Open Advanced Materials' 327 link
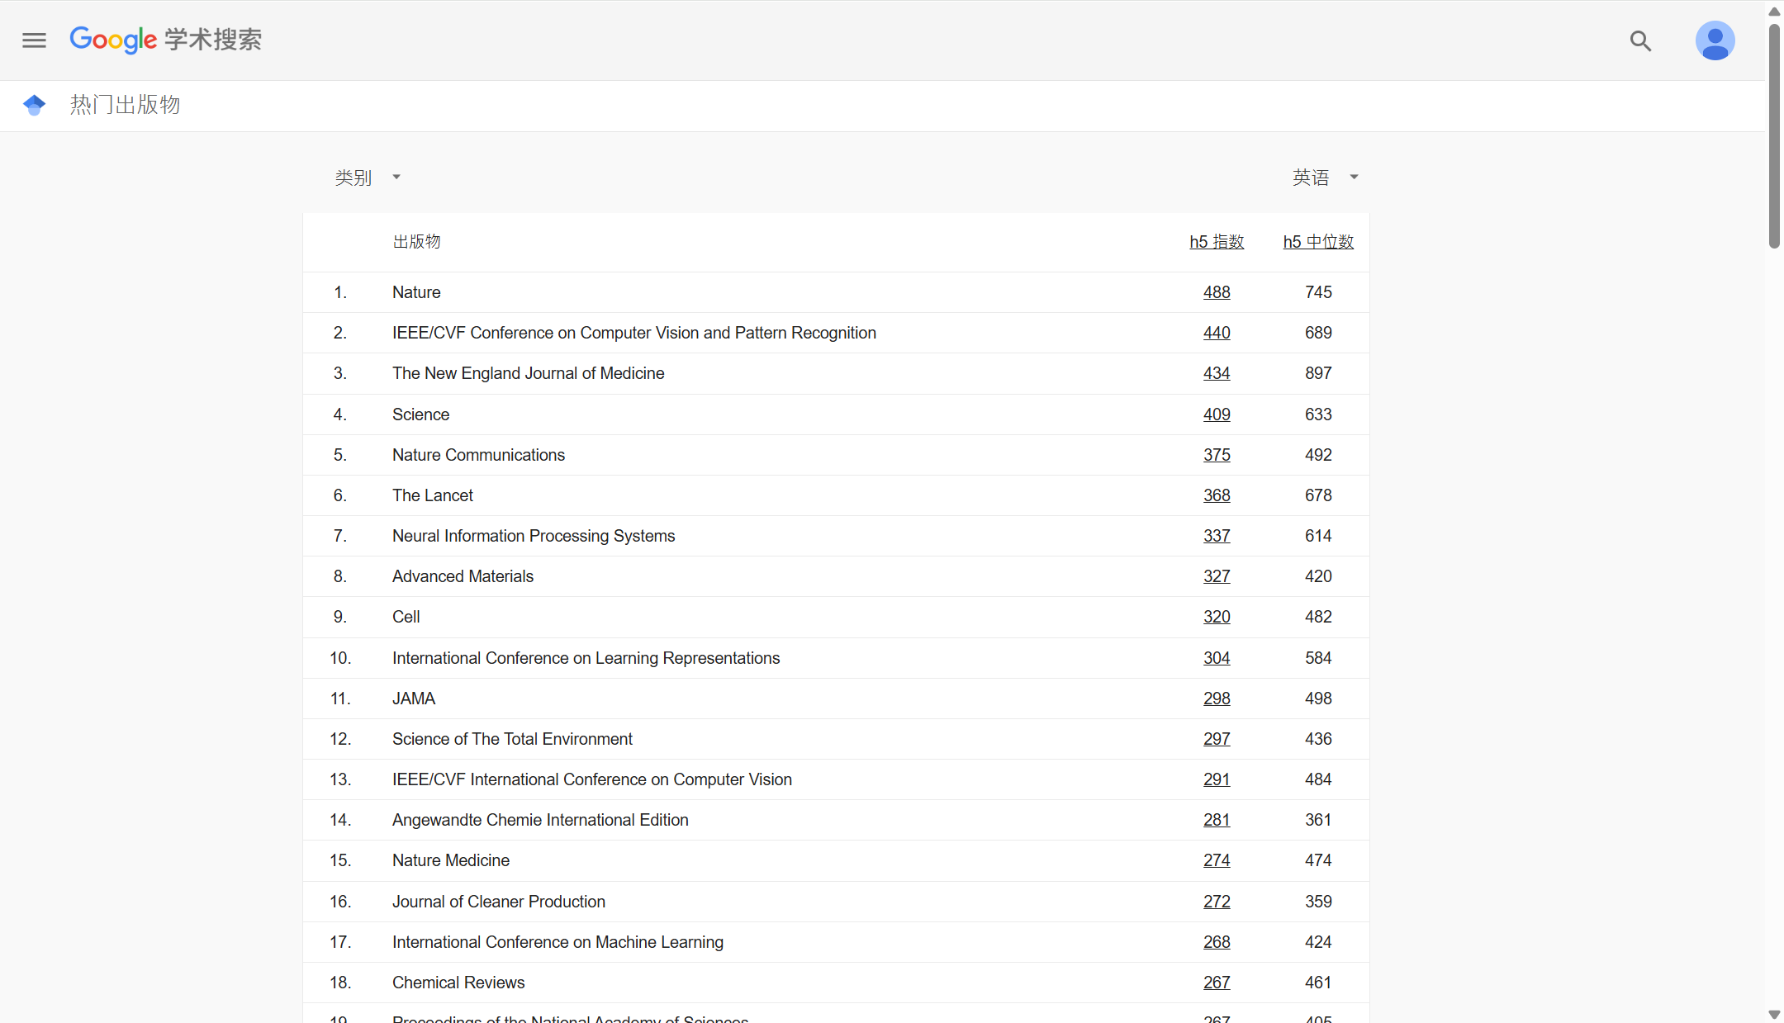 [1217, 576]
